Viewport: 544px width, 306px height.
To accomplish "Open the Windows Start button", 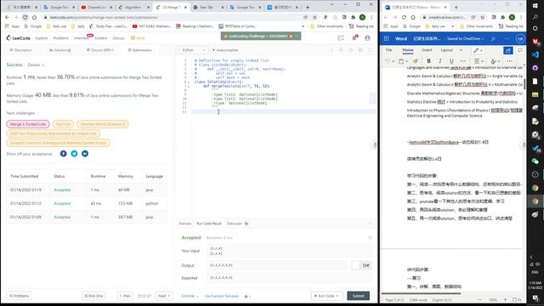I will (x=535, y=5).
